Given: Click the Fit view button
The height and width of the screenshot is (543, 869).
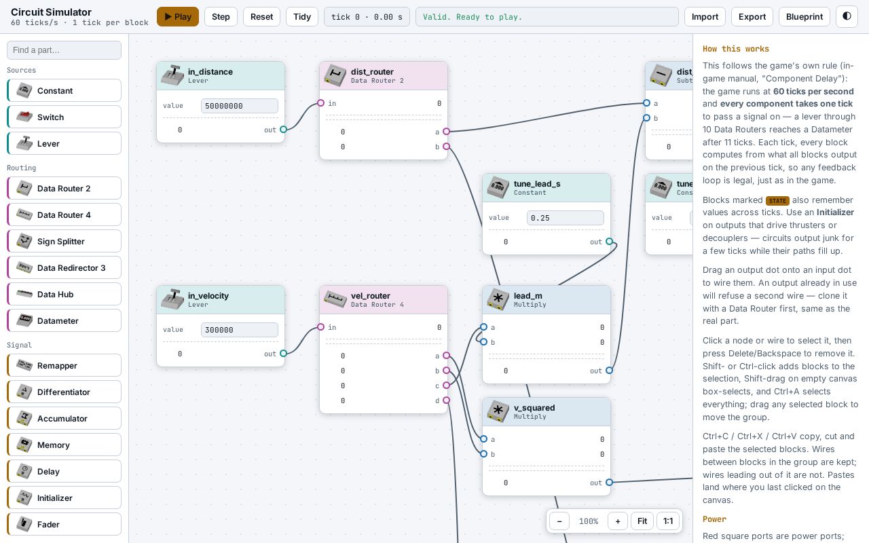Looking at the screenshot, I should [642, 521].
